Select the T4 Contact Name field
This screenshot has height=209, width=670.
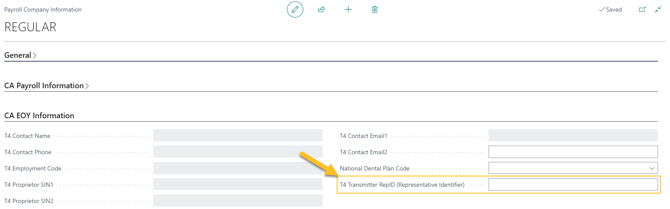pos(237,136)
